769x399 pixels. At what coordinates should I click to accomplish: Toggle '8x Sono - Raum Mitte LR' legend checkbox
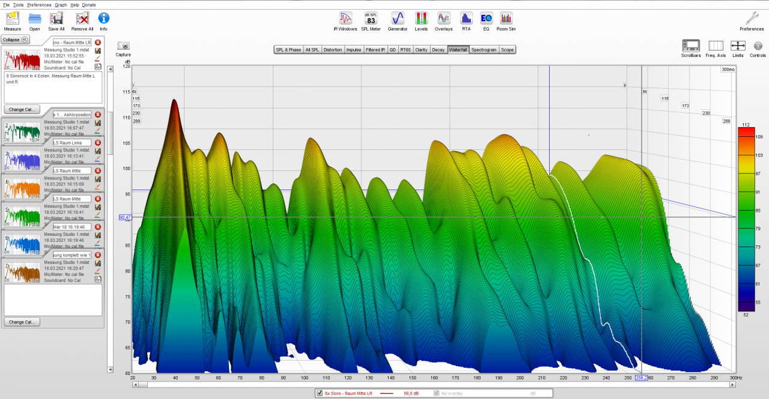(x=320, y=393)
